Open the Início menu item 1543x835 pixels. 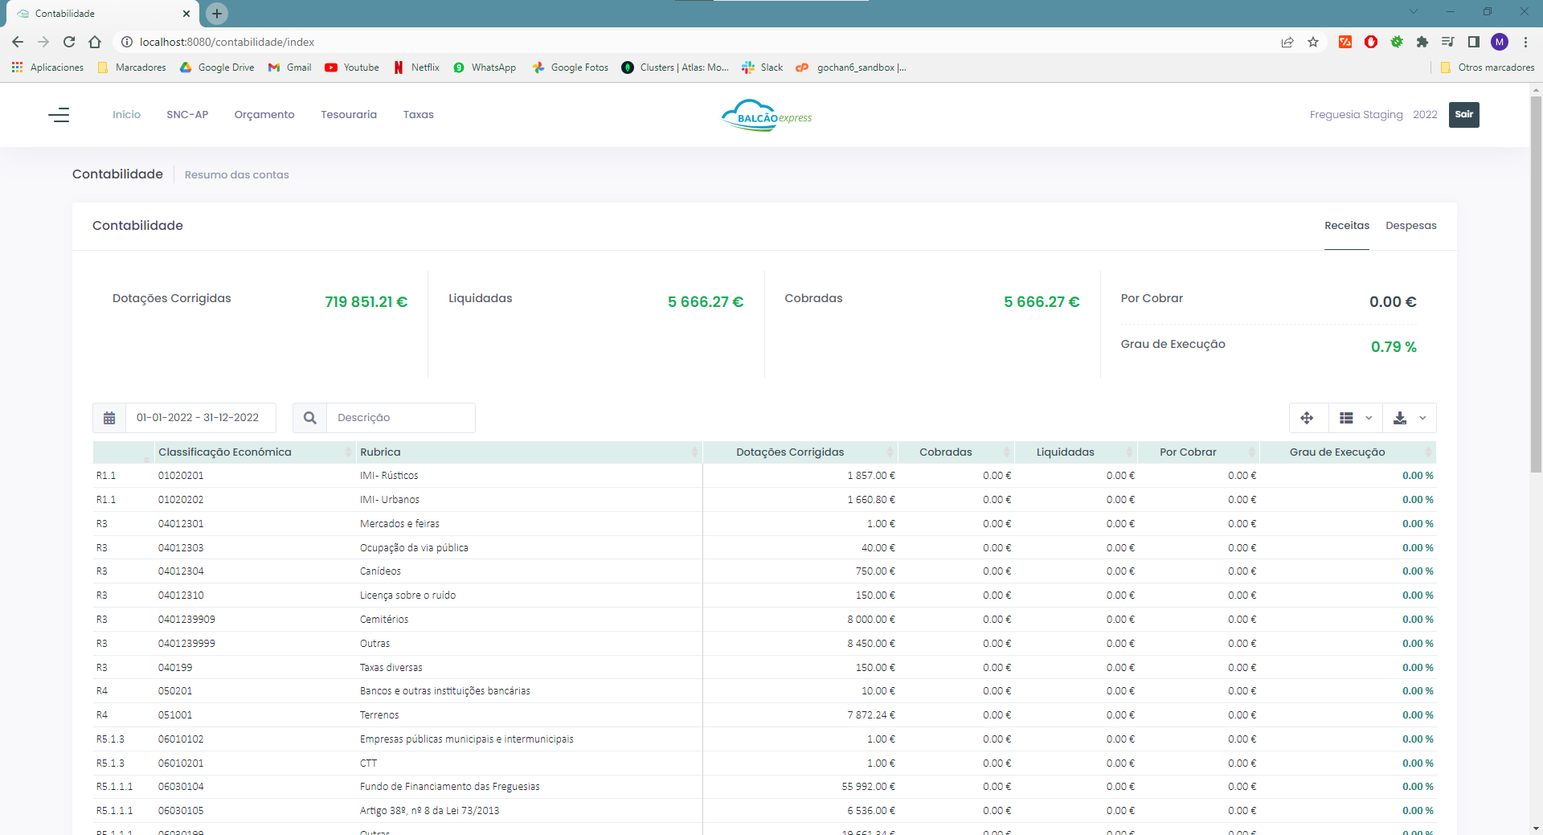[x=126, y=115]
